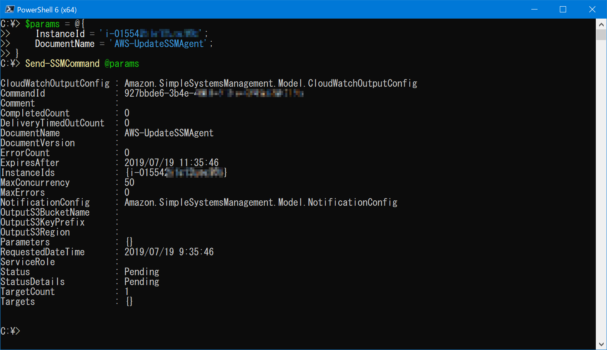The width and height of the screenshot is (607, 350).
Task: Click the scrollbar down arrow
Action: [x=602, y=344]
